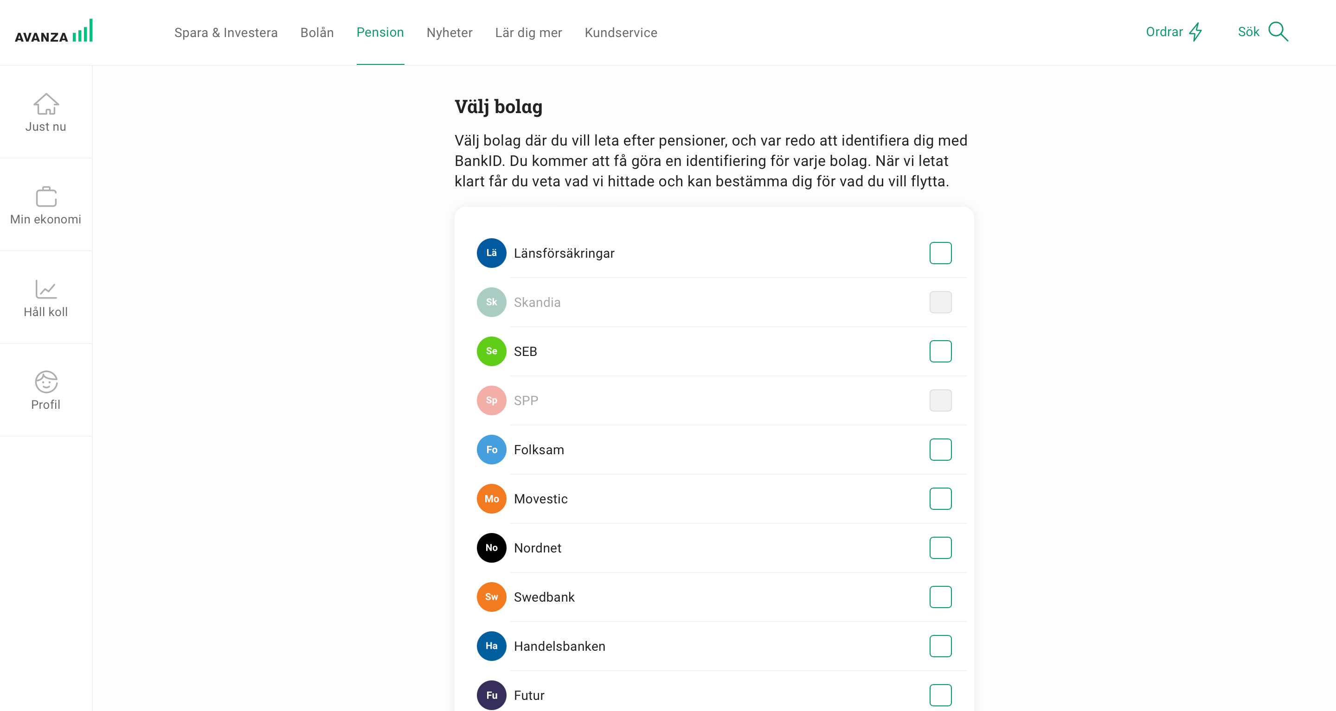Open the Bolån menu
The image size is (1336, 711).
coord(317,32)
